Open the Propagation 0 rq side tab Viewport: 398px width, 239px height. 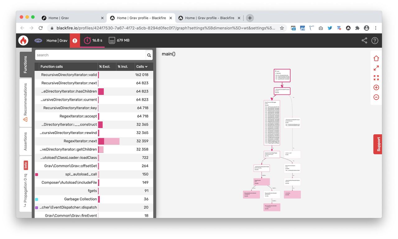click(25, 184)
